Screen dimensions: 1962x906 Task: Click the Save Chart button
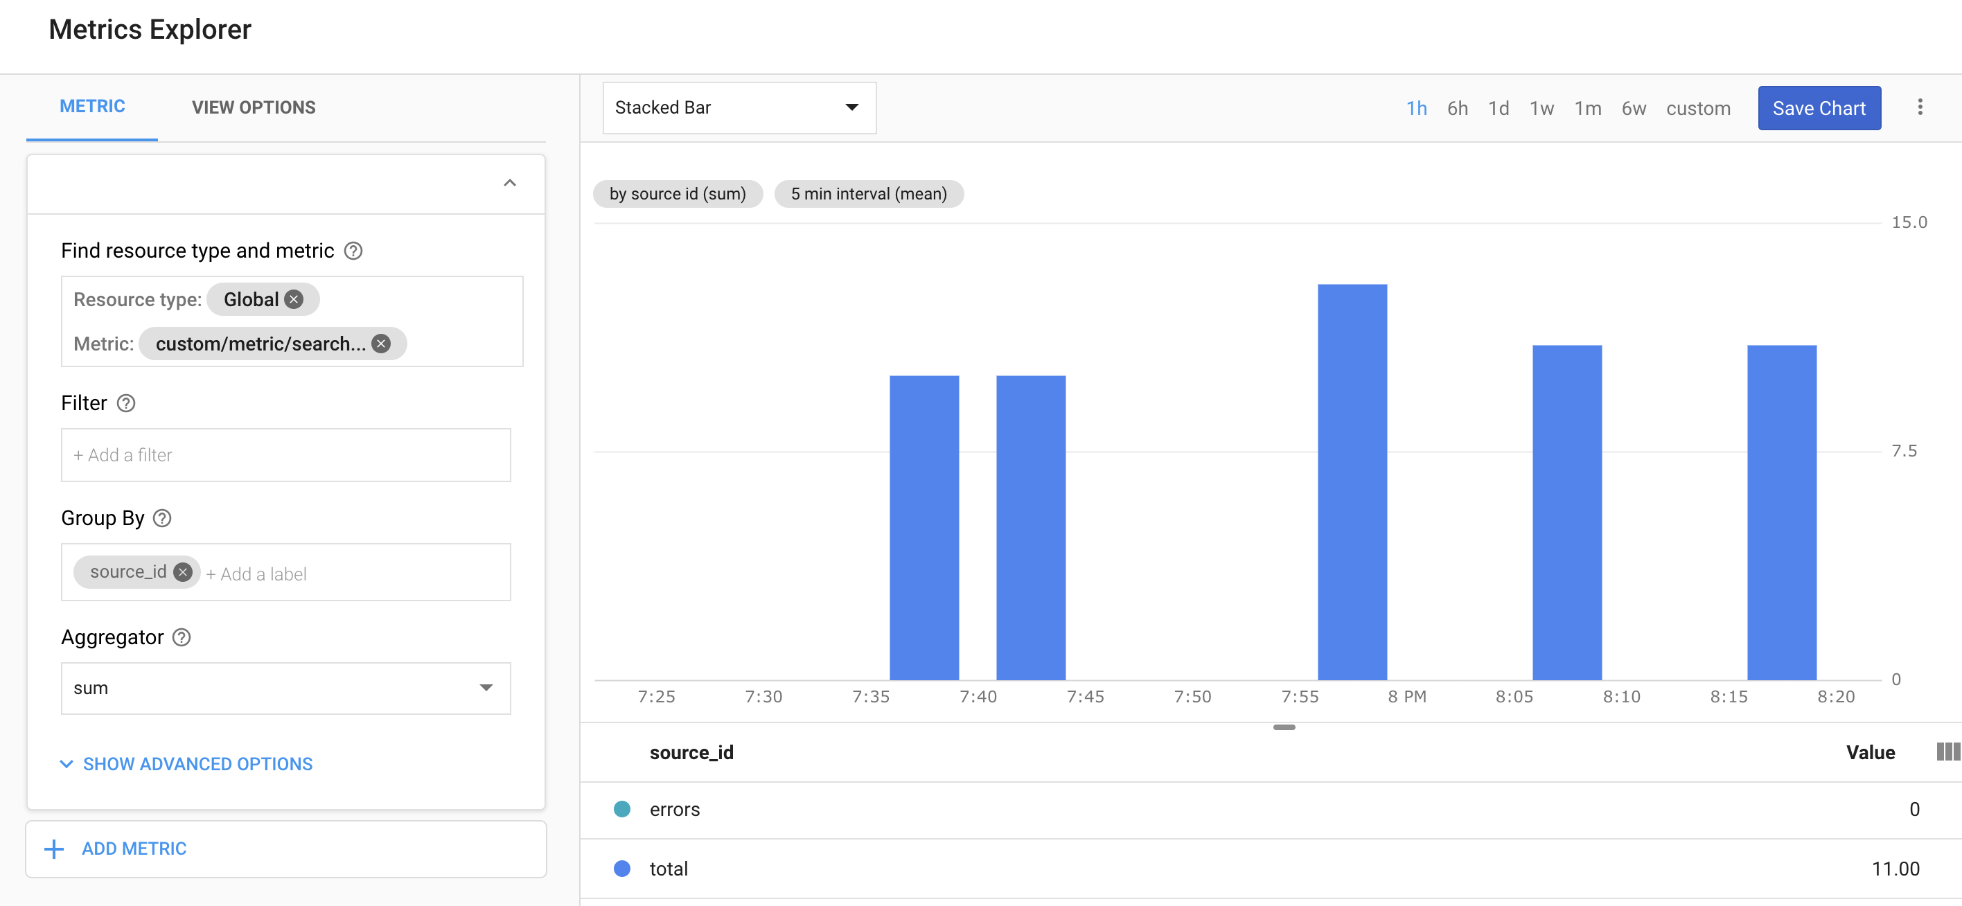tap(1818, 108)
